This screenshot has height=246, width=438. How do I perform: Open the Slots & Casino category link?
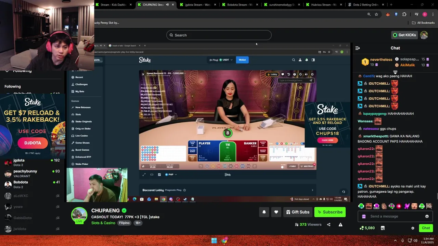[103, 223]
